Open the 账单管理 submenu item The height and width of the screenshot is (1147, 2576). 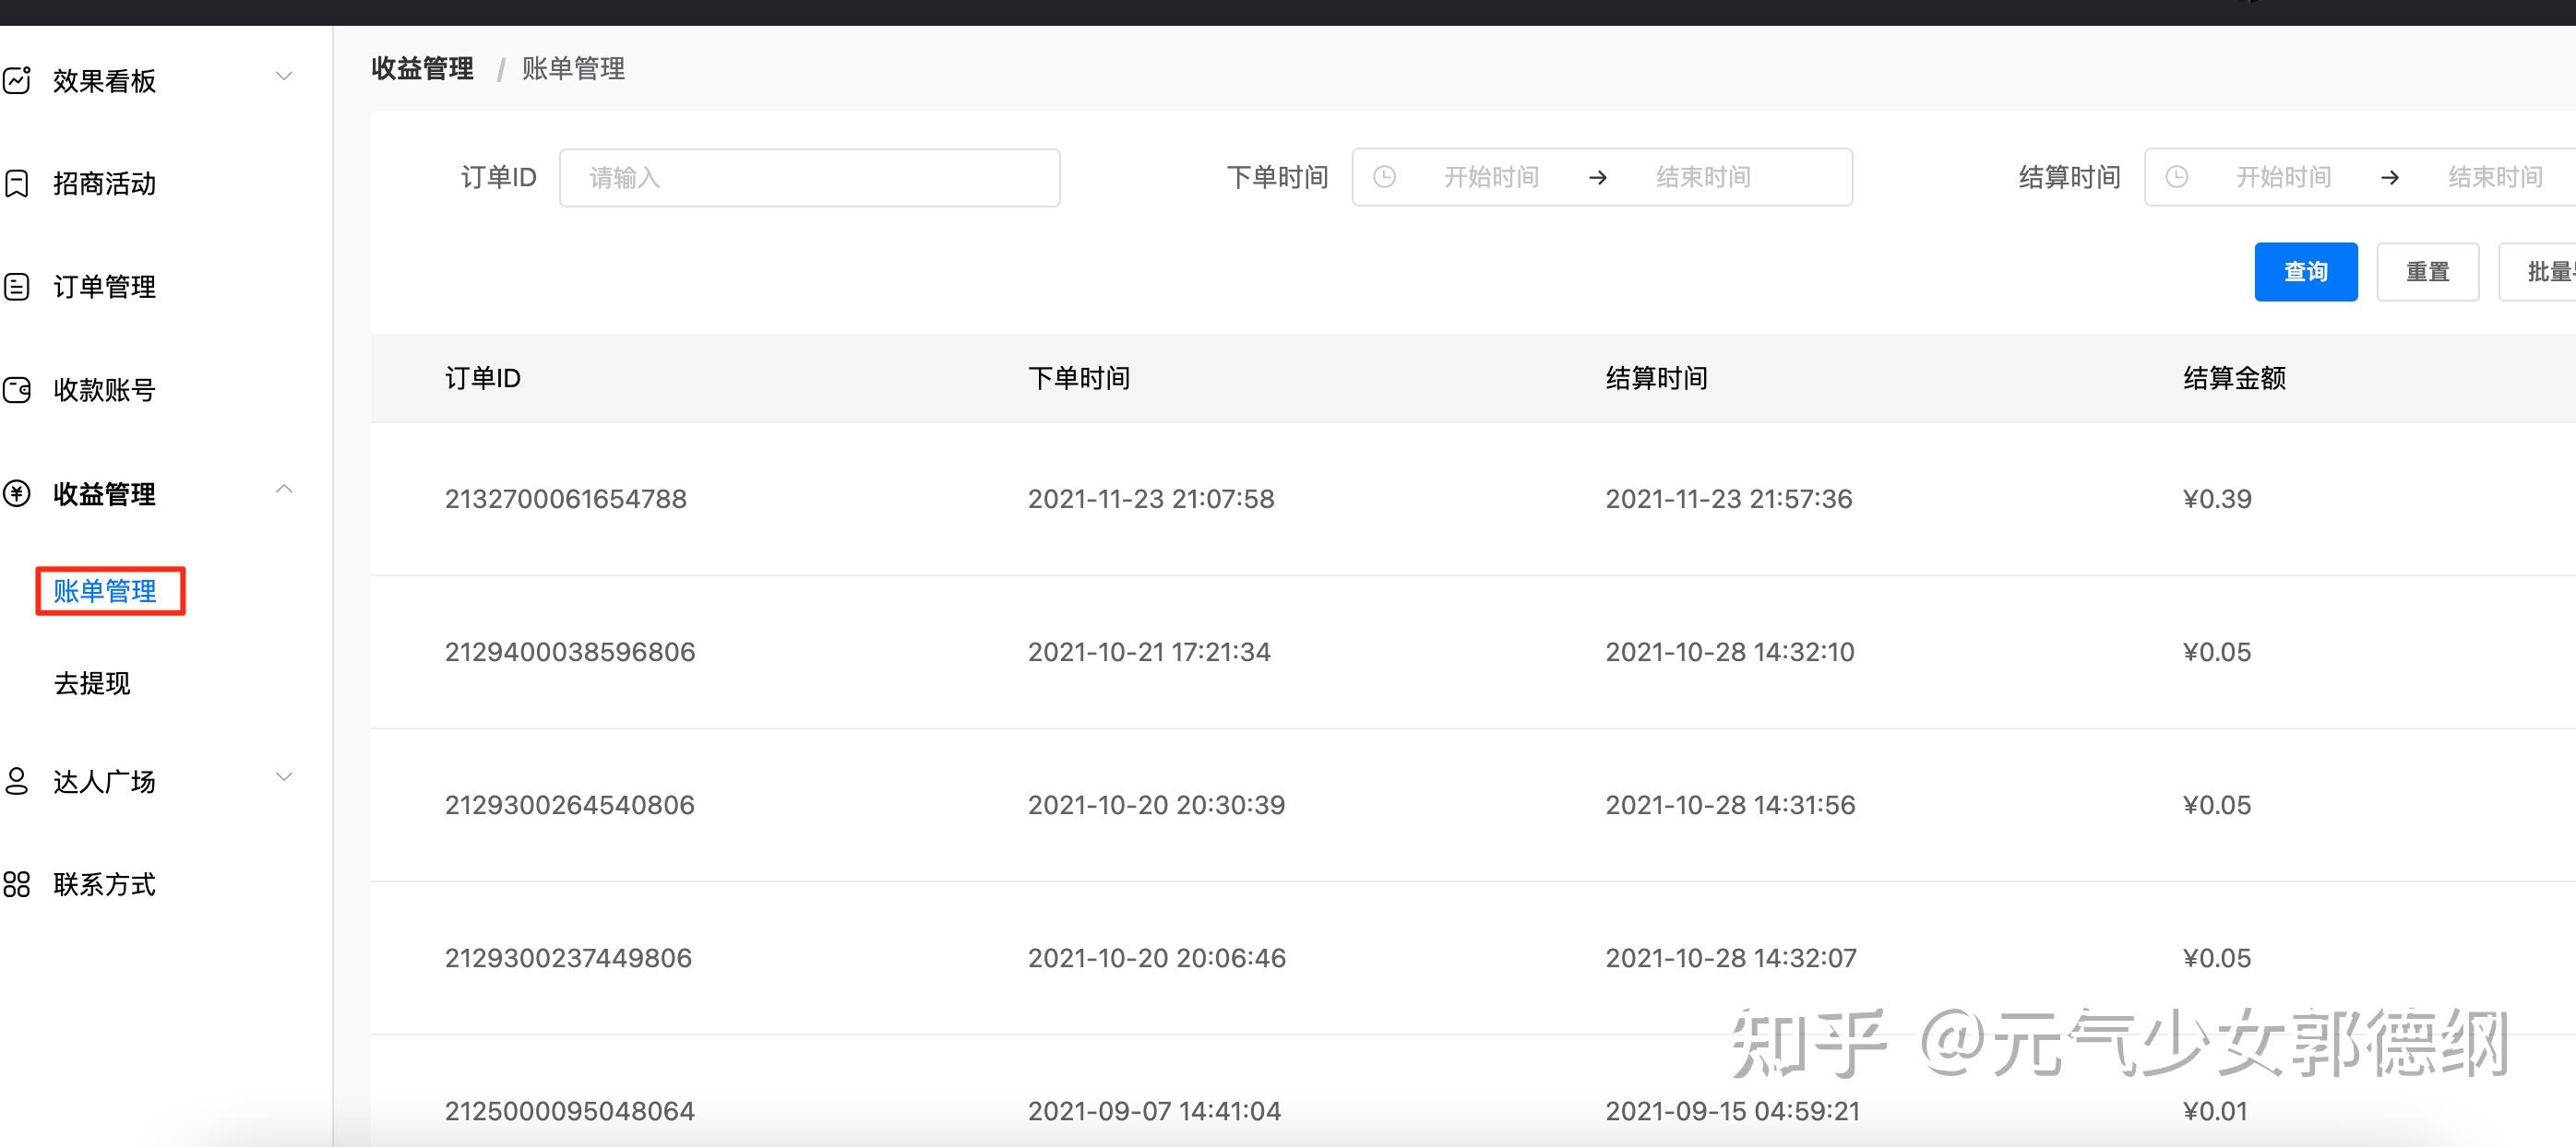105,592
